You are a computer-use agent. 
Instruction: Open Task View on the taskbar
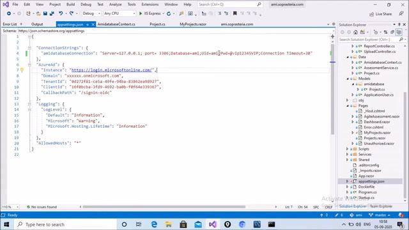pyautogui.click(x=139, y=224)
